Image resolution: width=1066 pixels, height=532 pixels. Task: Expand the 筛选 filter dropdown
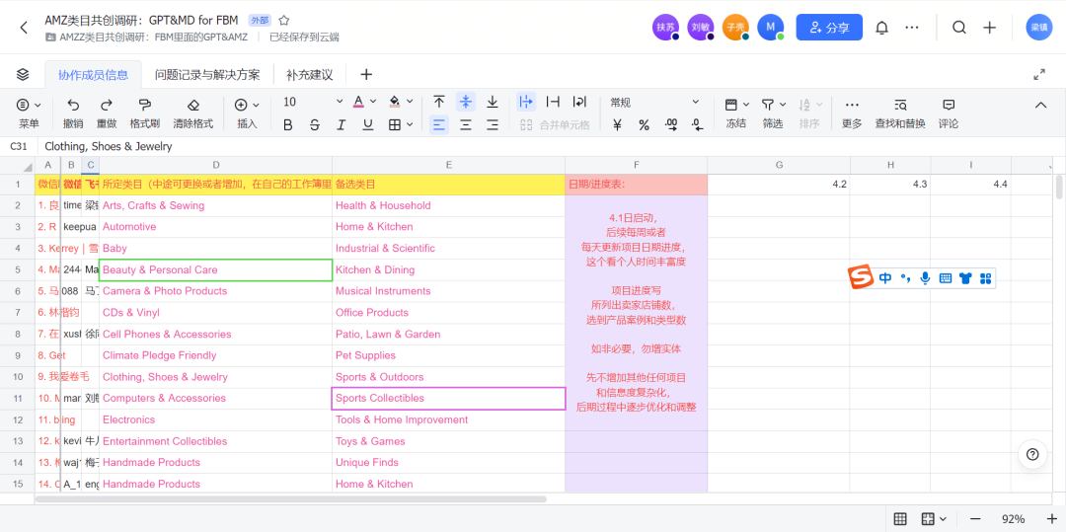(x=773, y=113)
